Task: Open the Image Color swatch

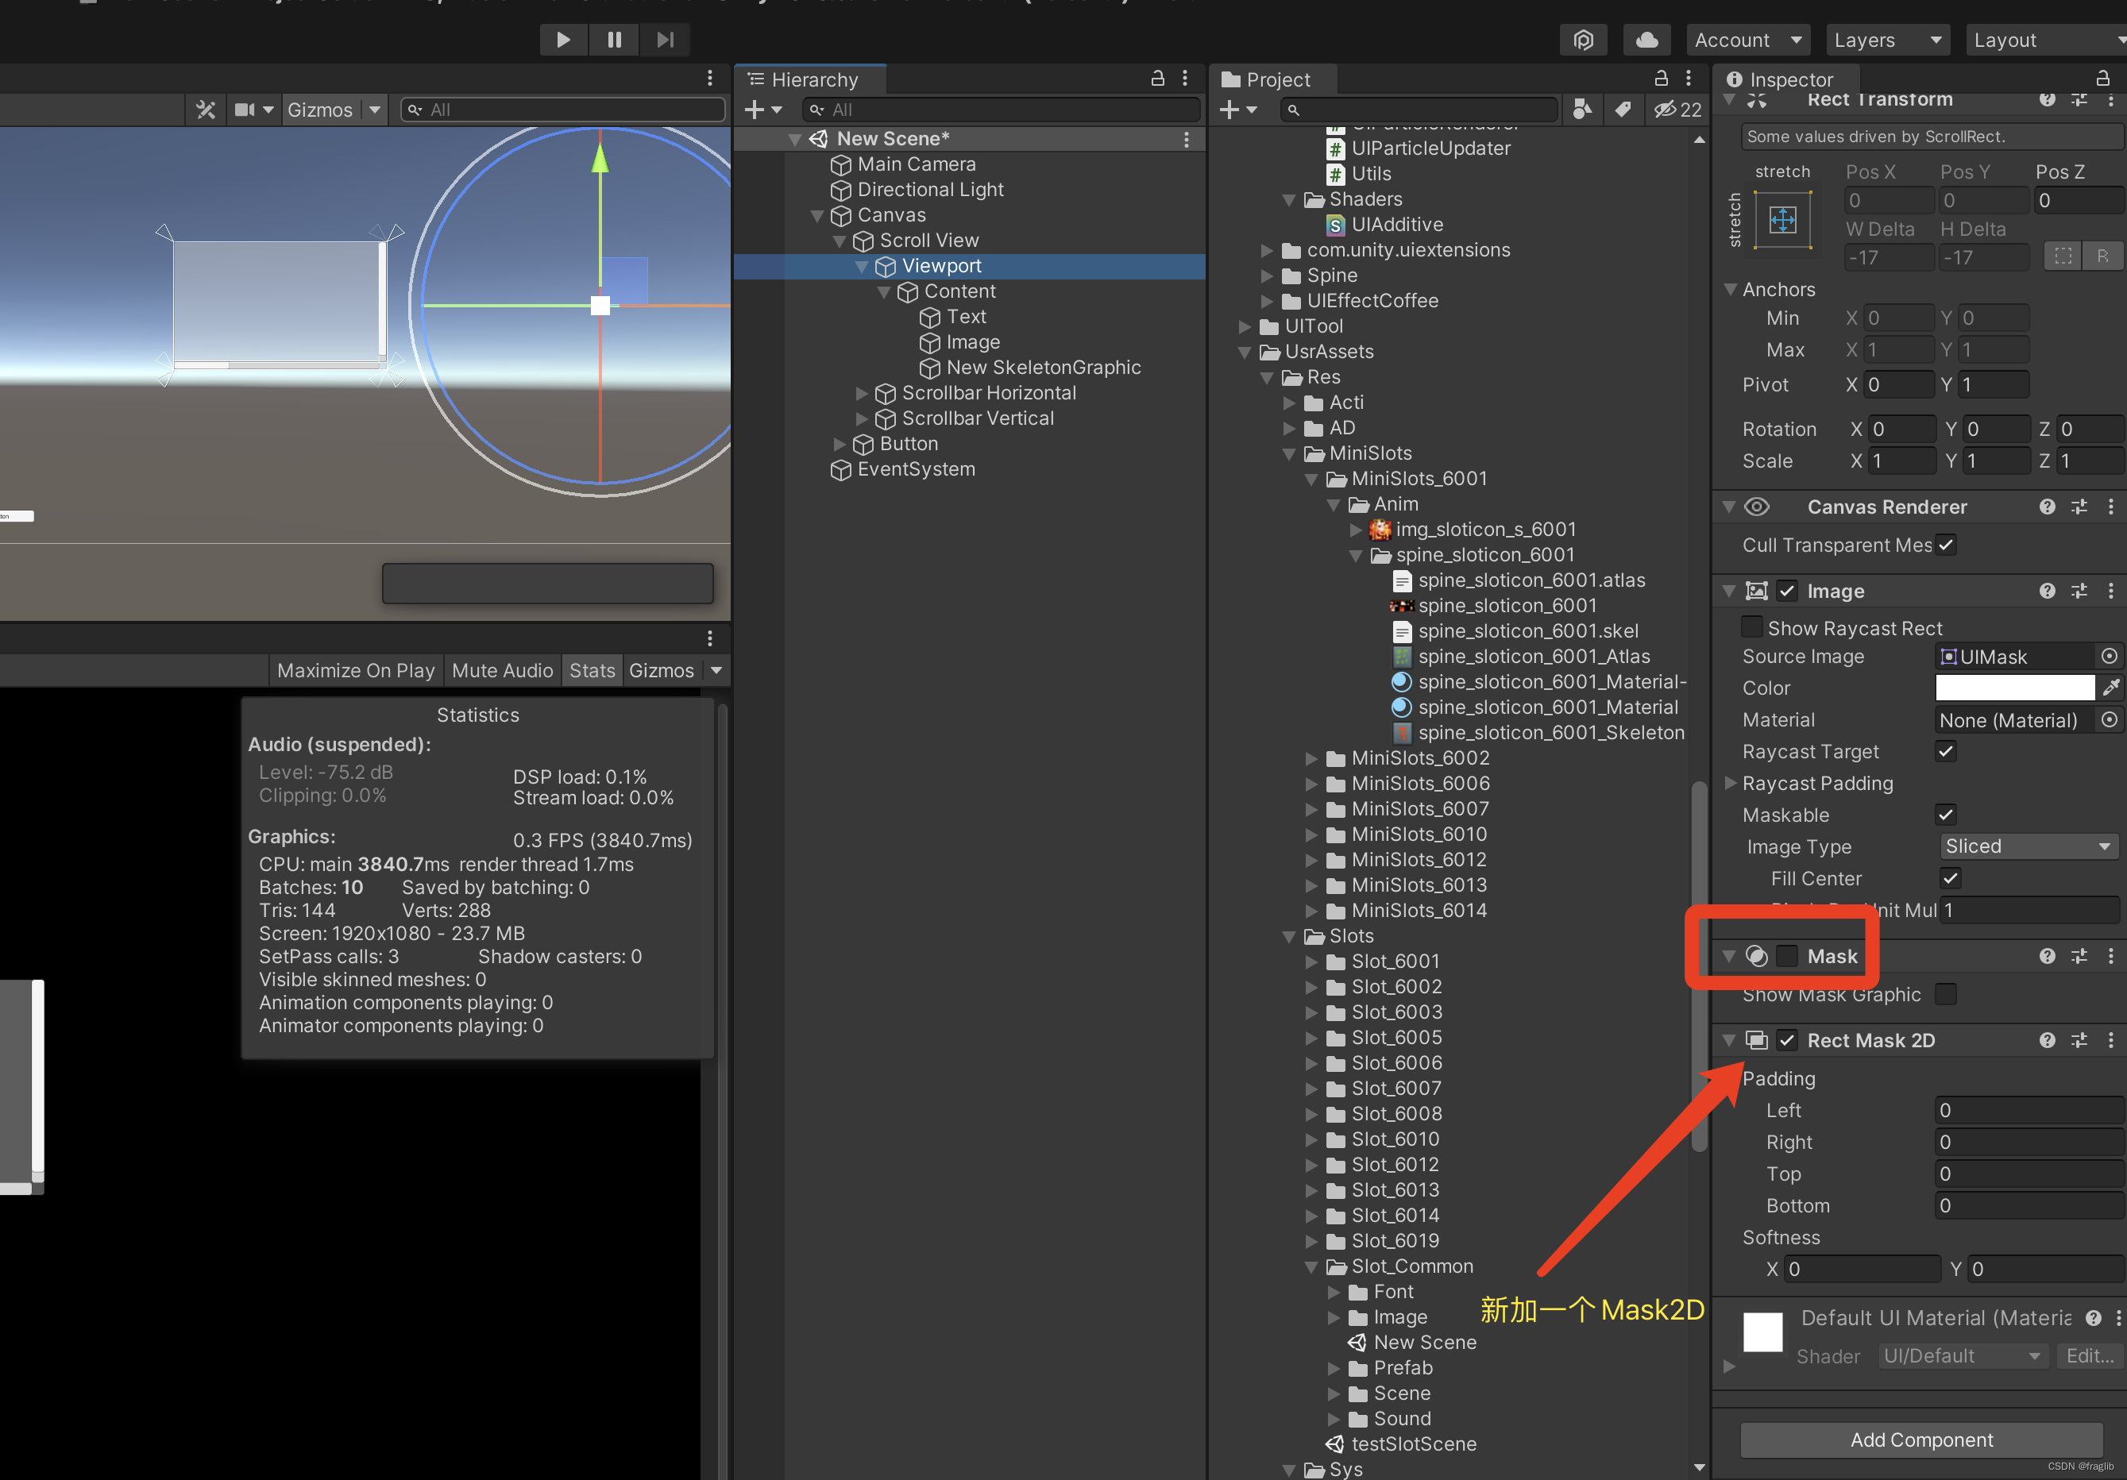Action: pos(2013,688)
